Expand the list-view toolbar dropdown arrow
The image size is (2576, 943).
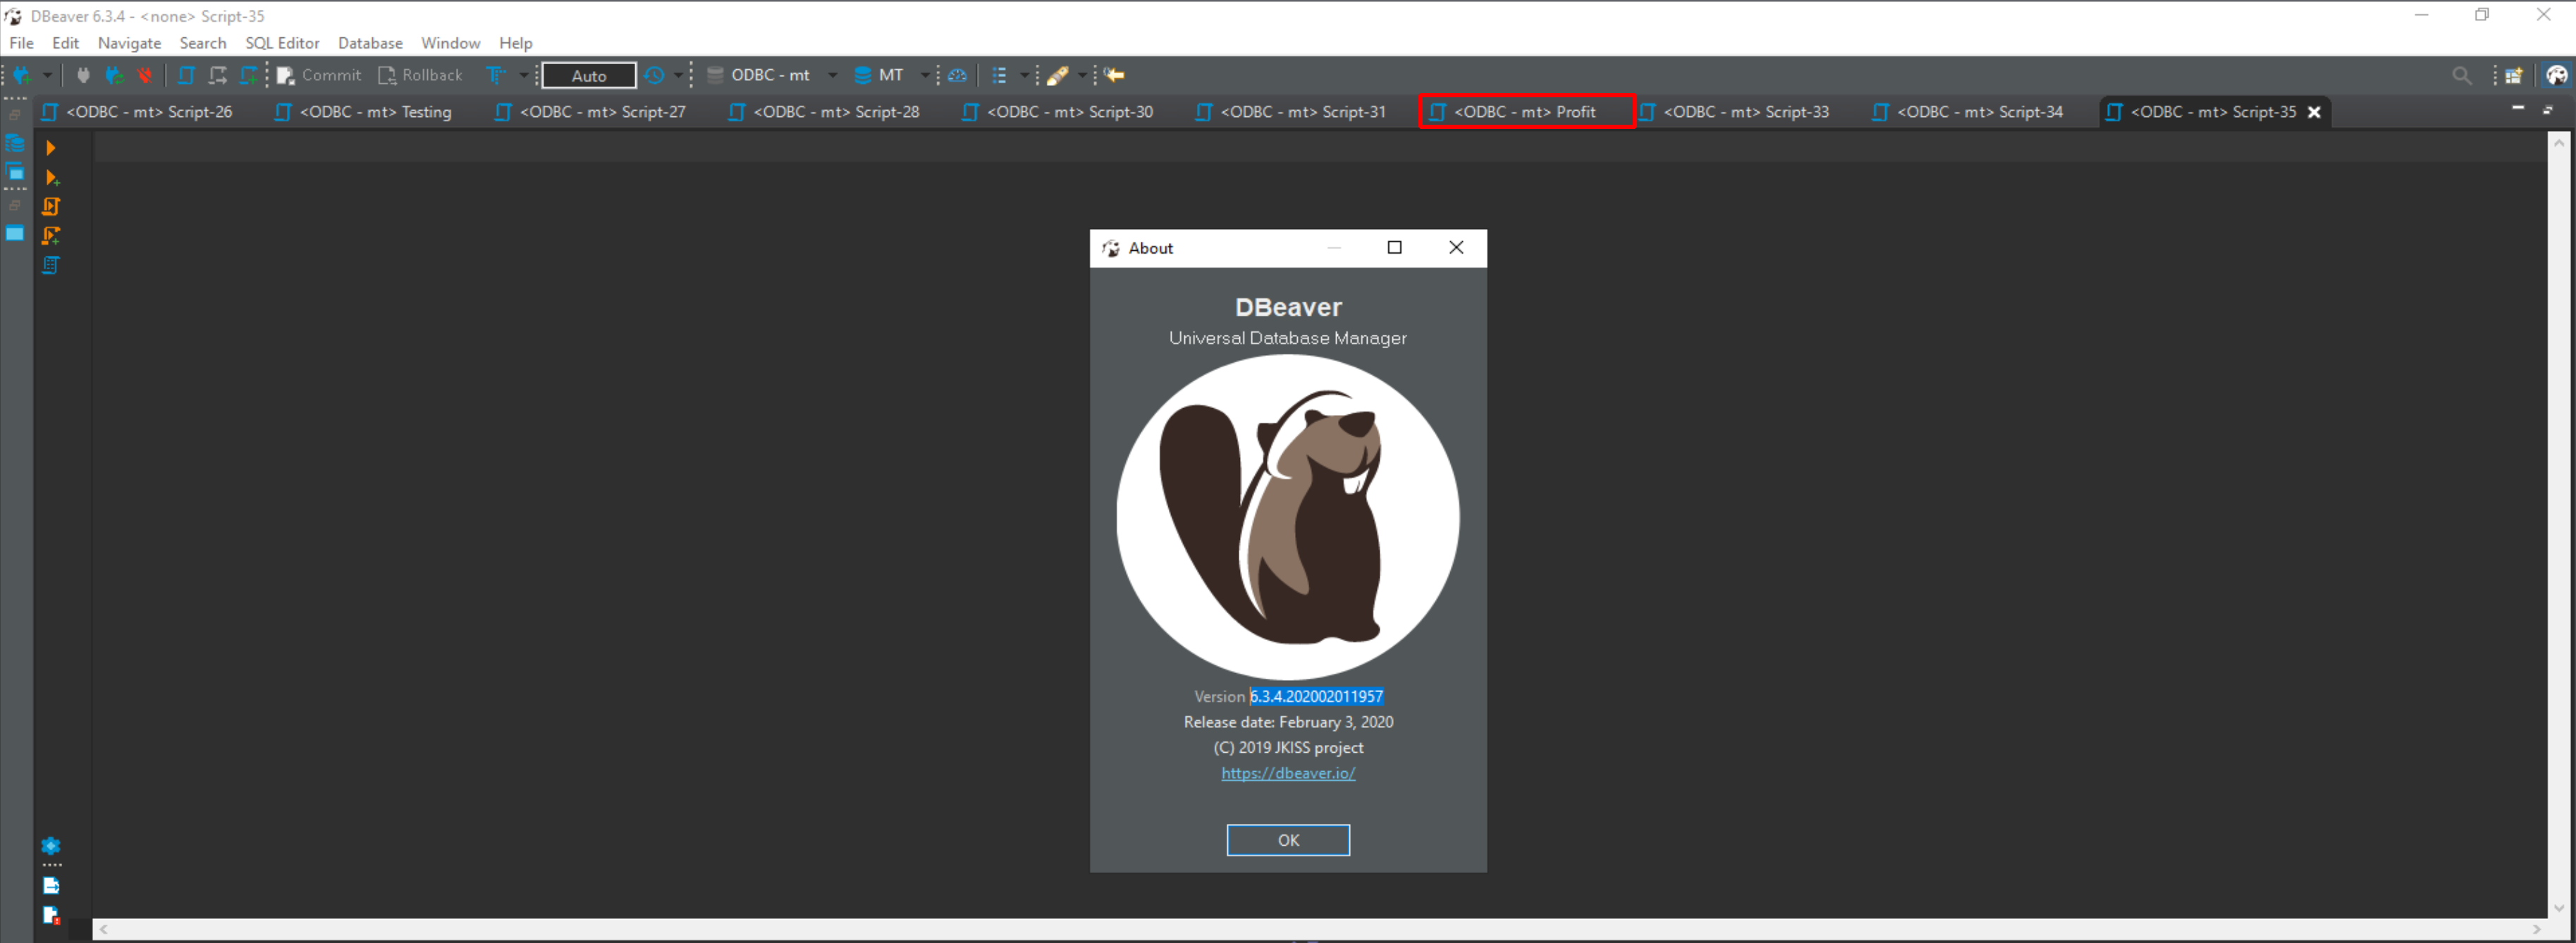pos(1024,75)
